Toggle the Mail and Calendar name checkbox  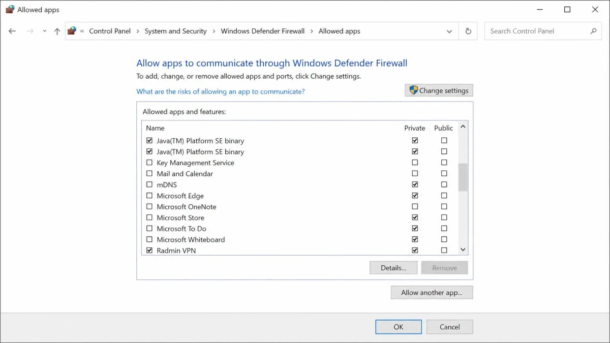pos(149,174)
